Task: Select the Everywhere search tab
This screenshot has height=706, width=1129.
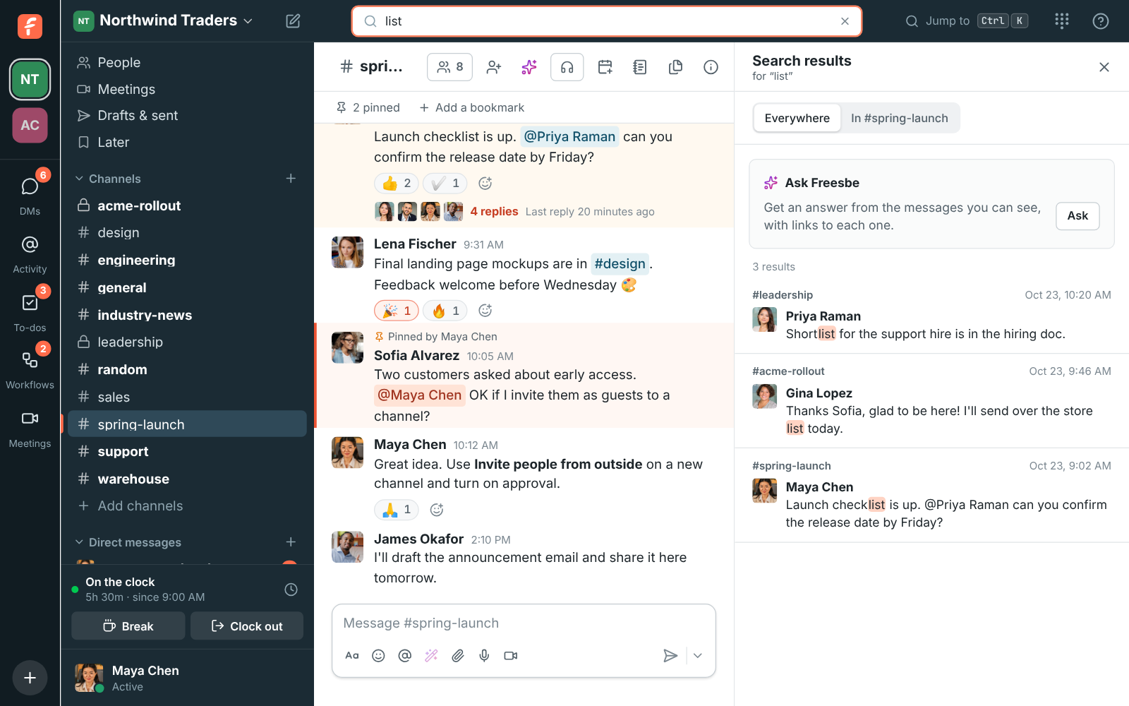Action: click(797, 118)
